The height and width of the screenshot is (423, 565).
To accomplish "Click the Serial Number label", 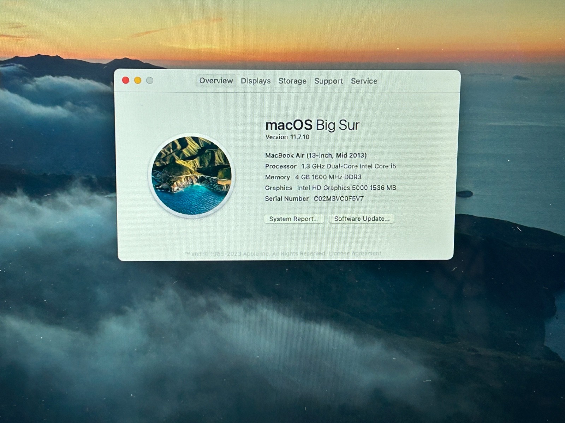I will pos(287,198).
